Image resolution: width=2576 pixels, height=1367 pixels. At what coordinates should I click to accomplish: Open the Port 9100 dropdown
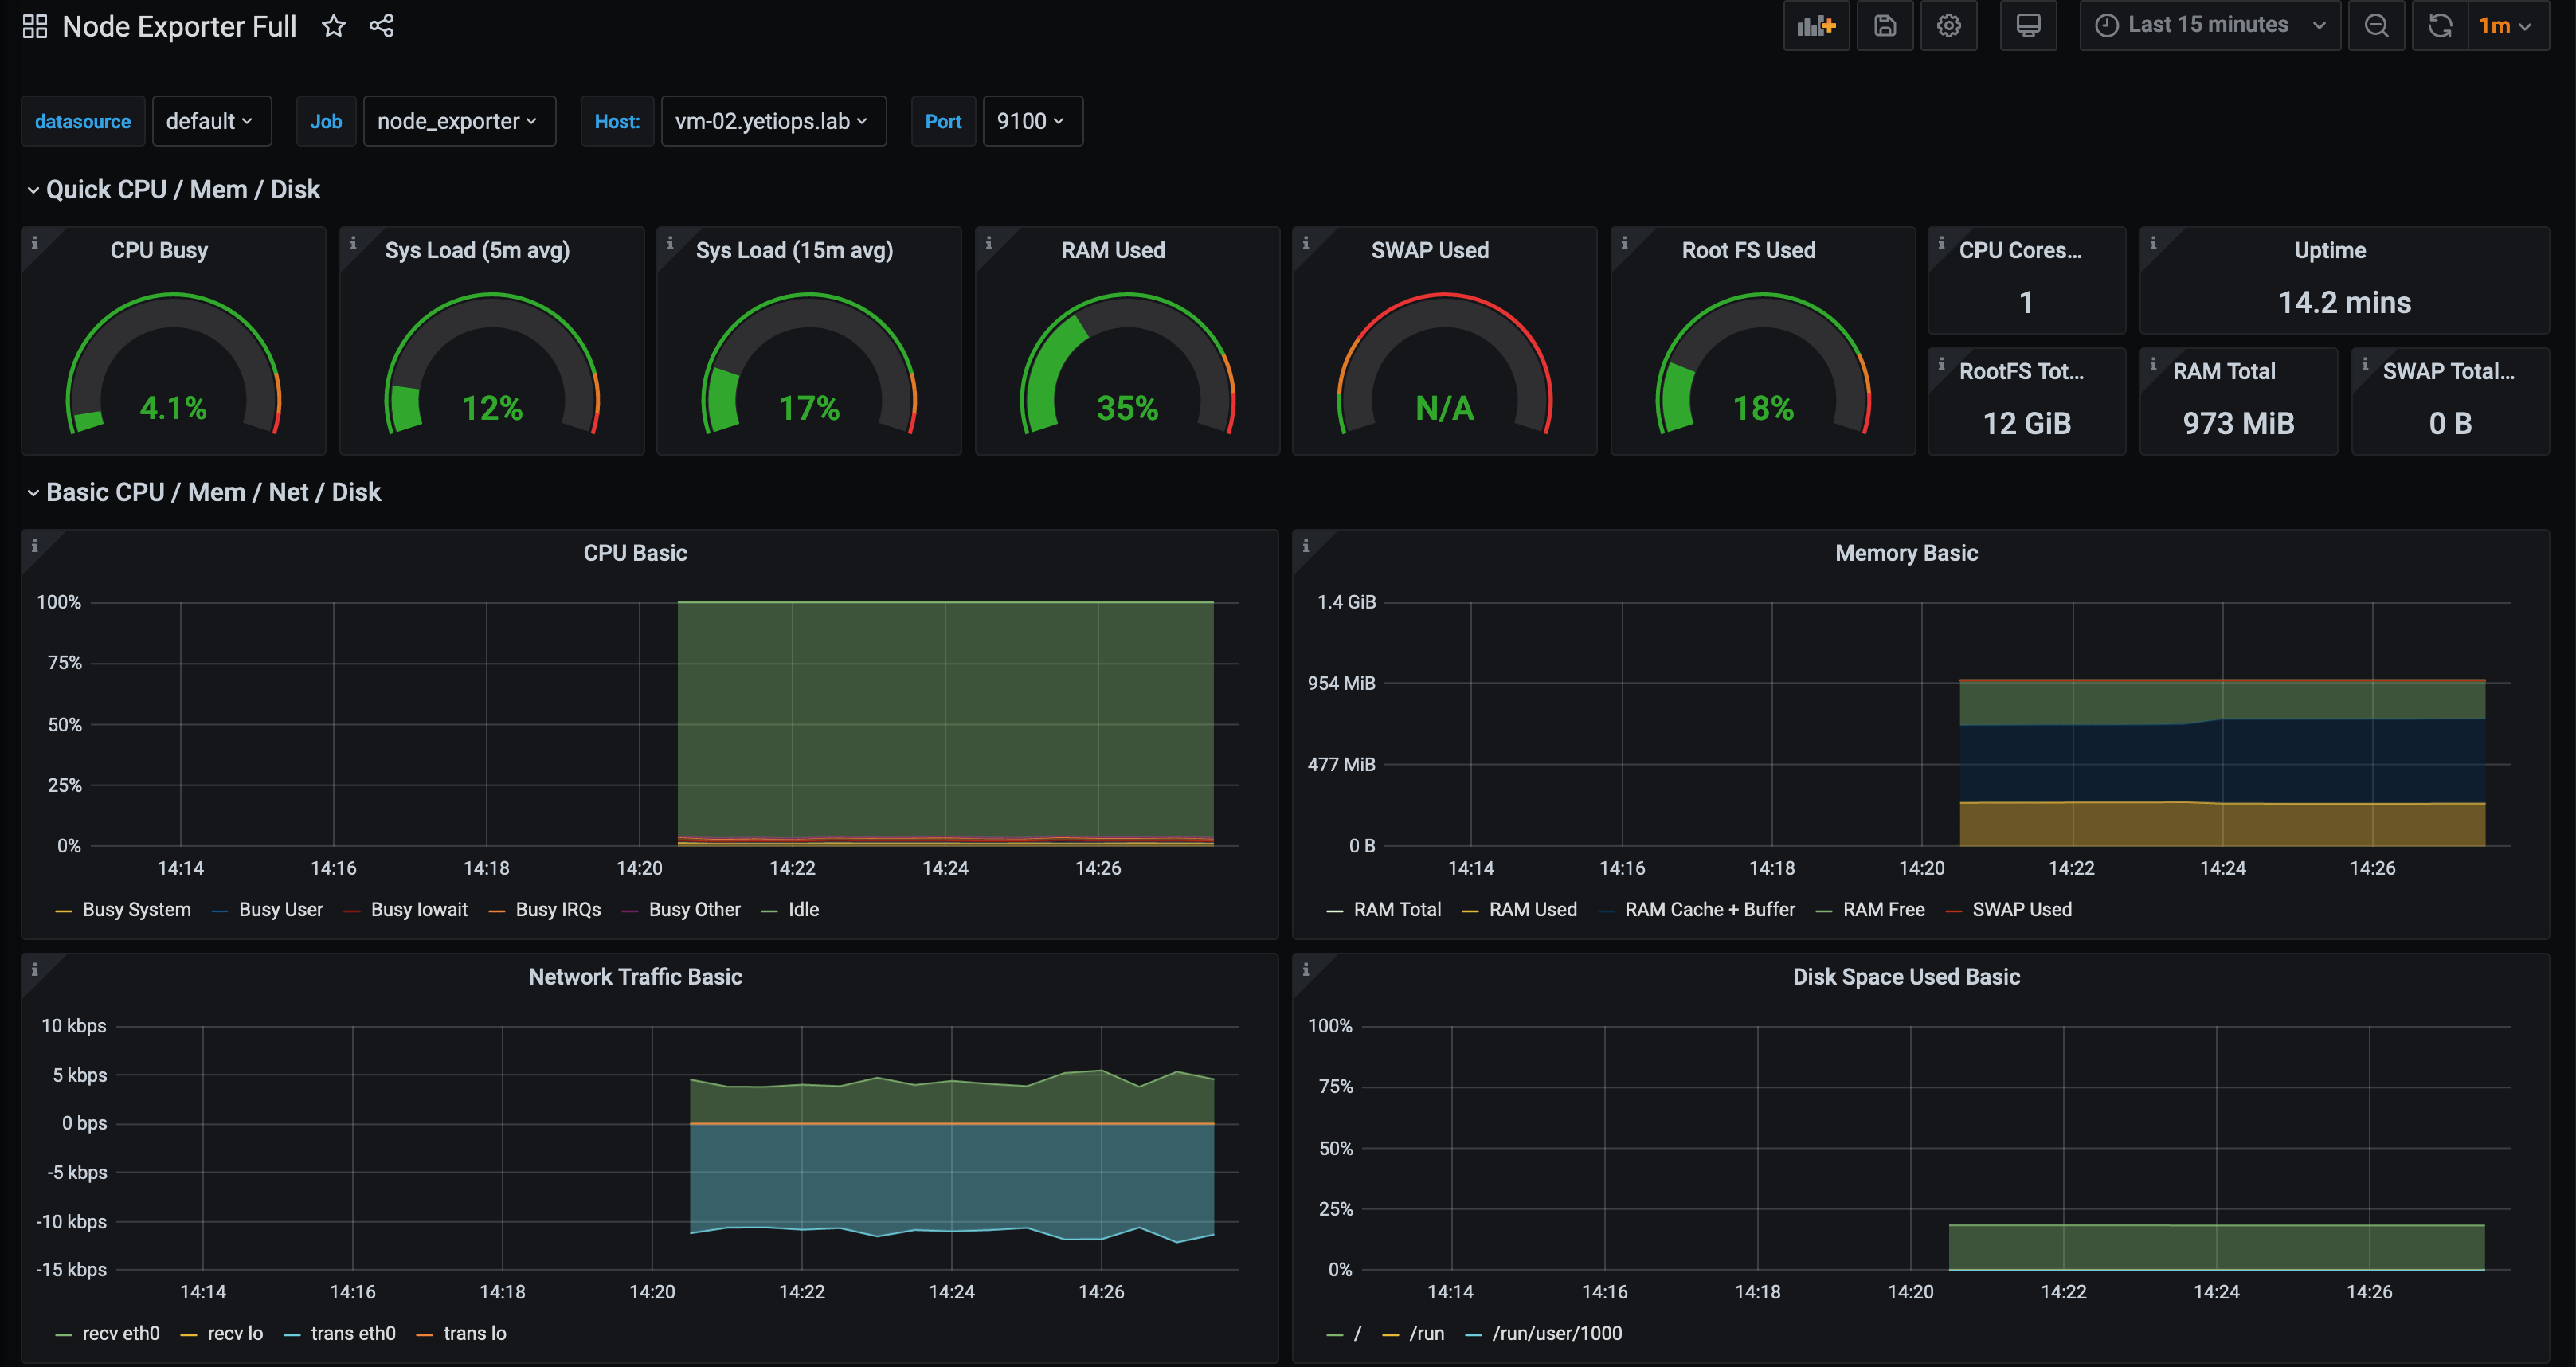[1032, 121]
